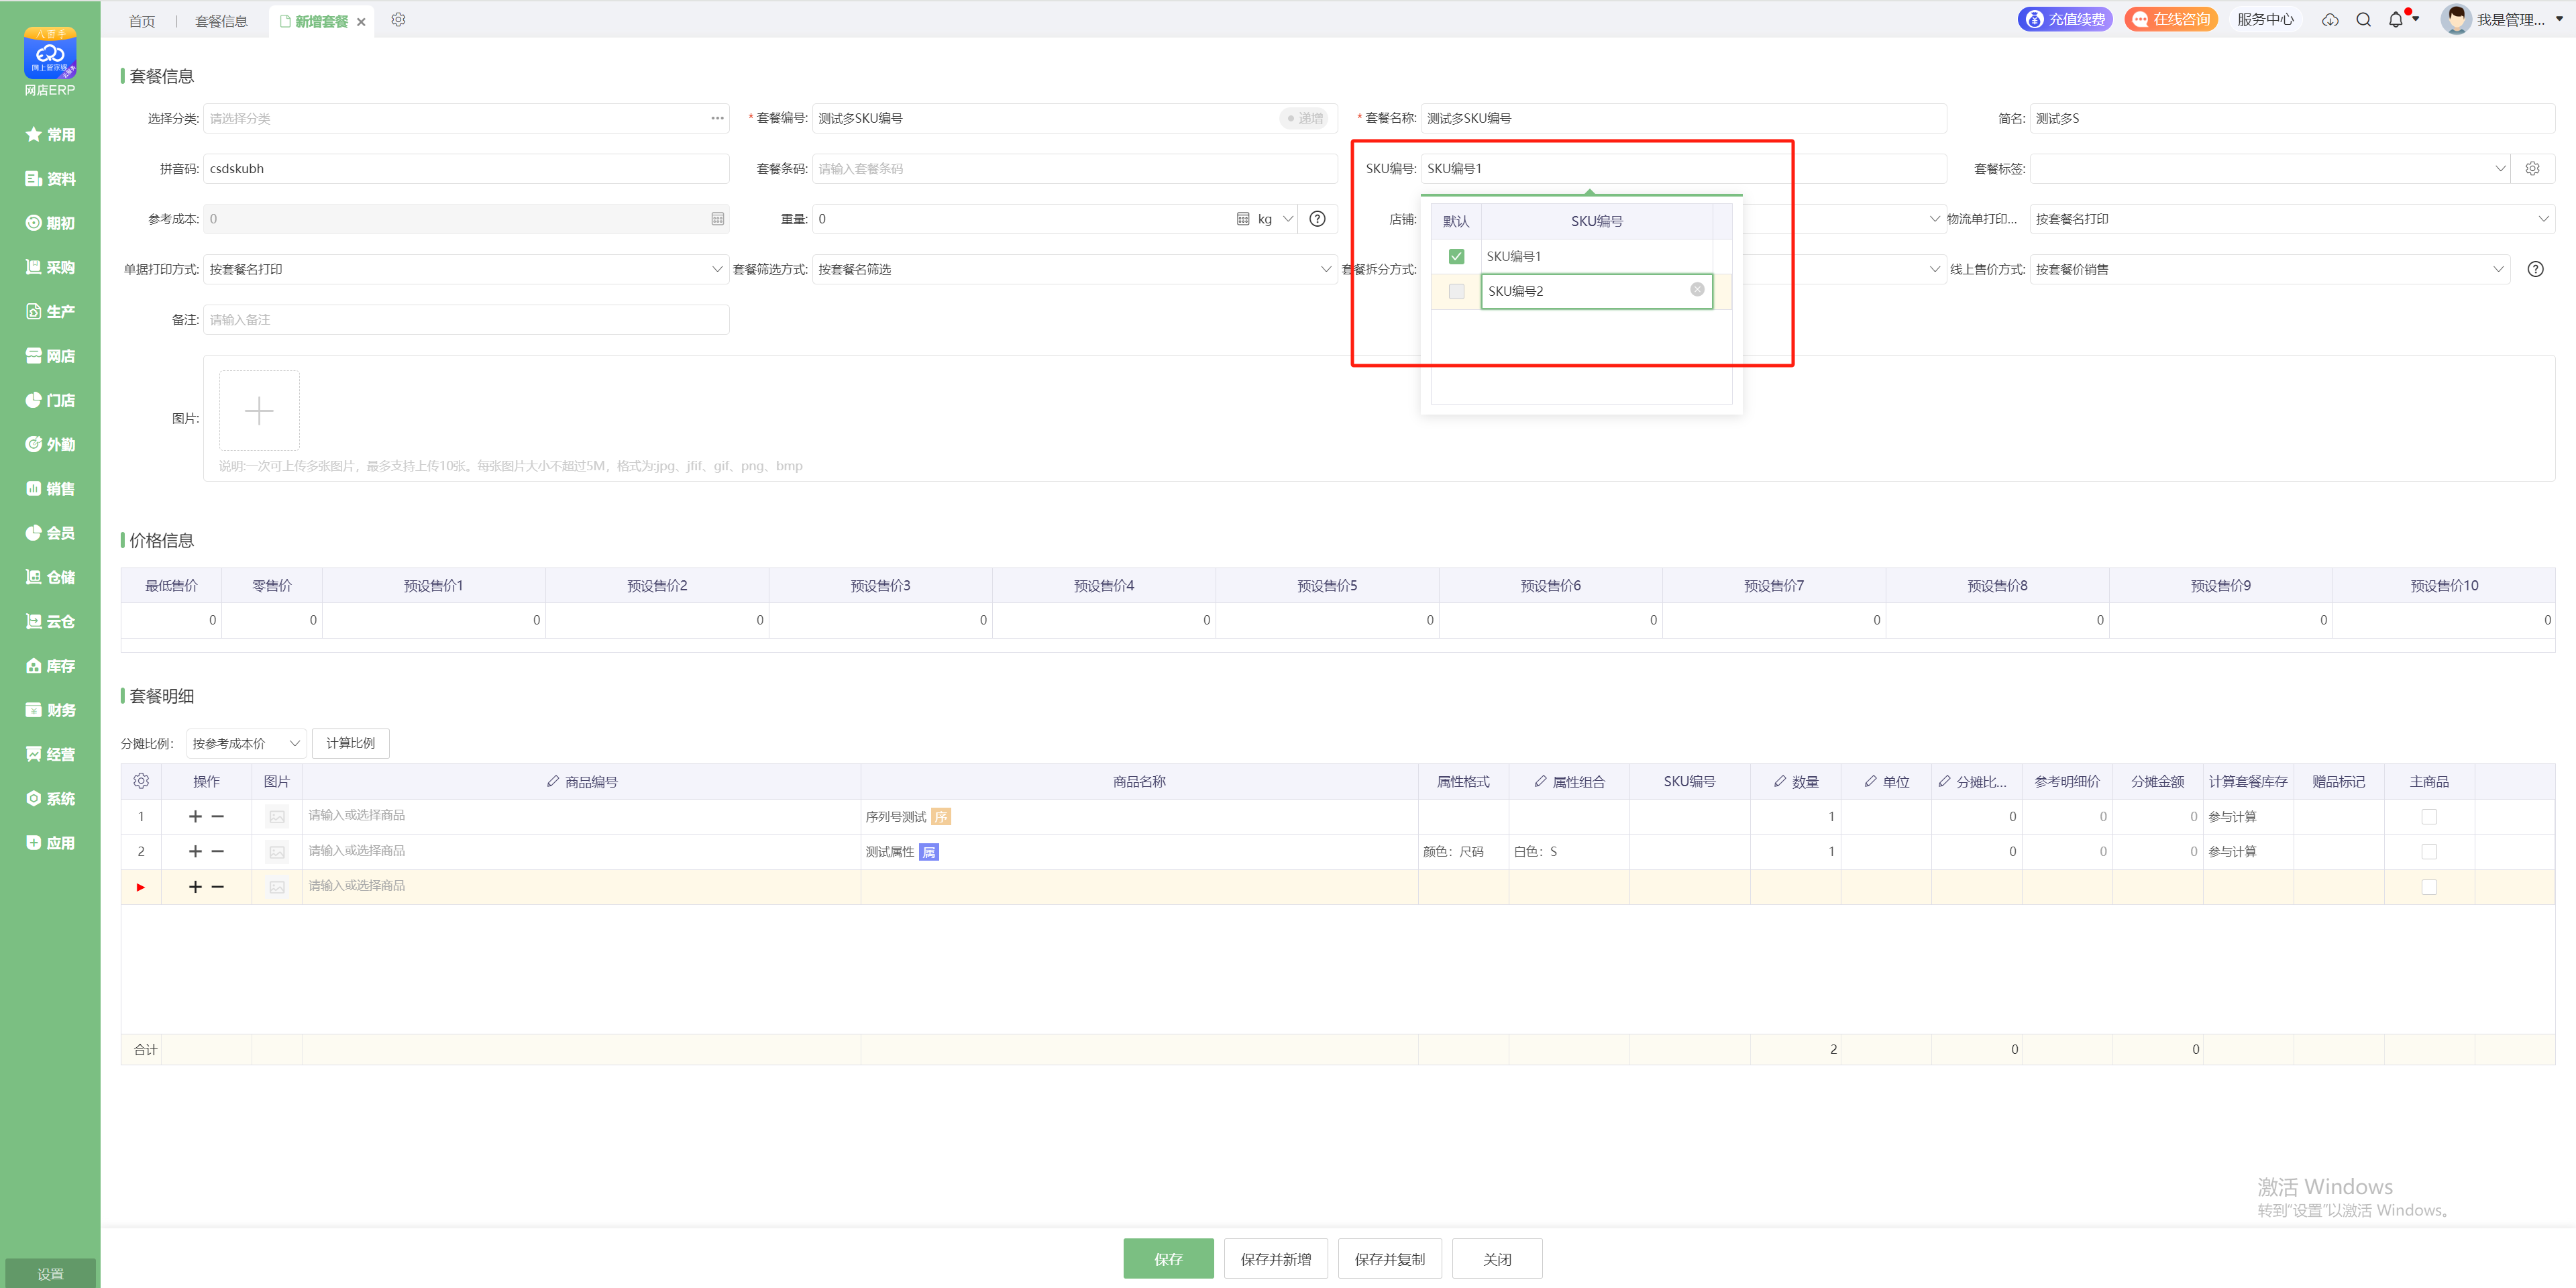Click the 关闭 button
Image resolution: width=2576 pixels, height=1288 pixels.
(x=1497, y=1258)
